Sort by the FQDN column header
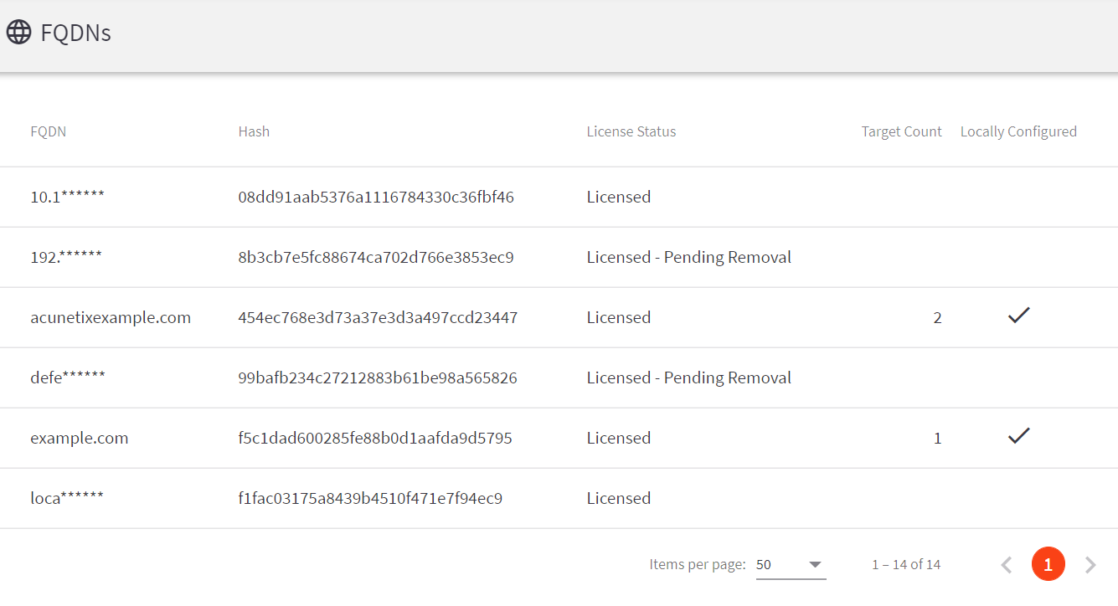Viewport: 1118px width, 606px height. [48, 131]
